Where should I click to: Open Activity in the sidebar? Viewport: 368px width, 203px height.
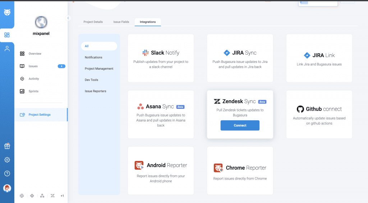click(x=34, y=79)
